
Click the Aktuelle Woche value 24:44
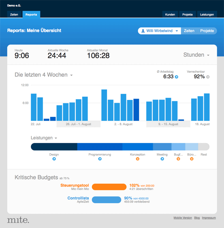pyautogui.click(x=57, y=55)
